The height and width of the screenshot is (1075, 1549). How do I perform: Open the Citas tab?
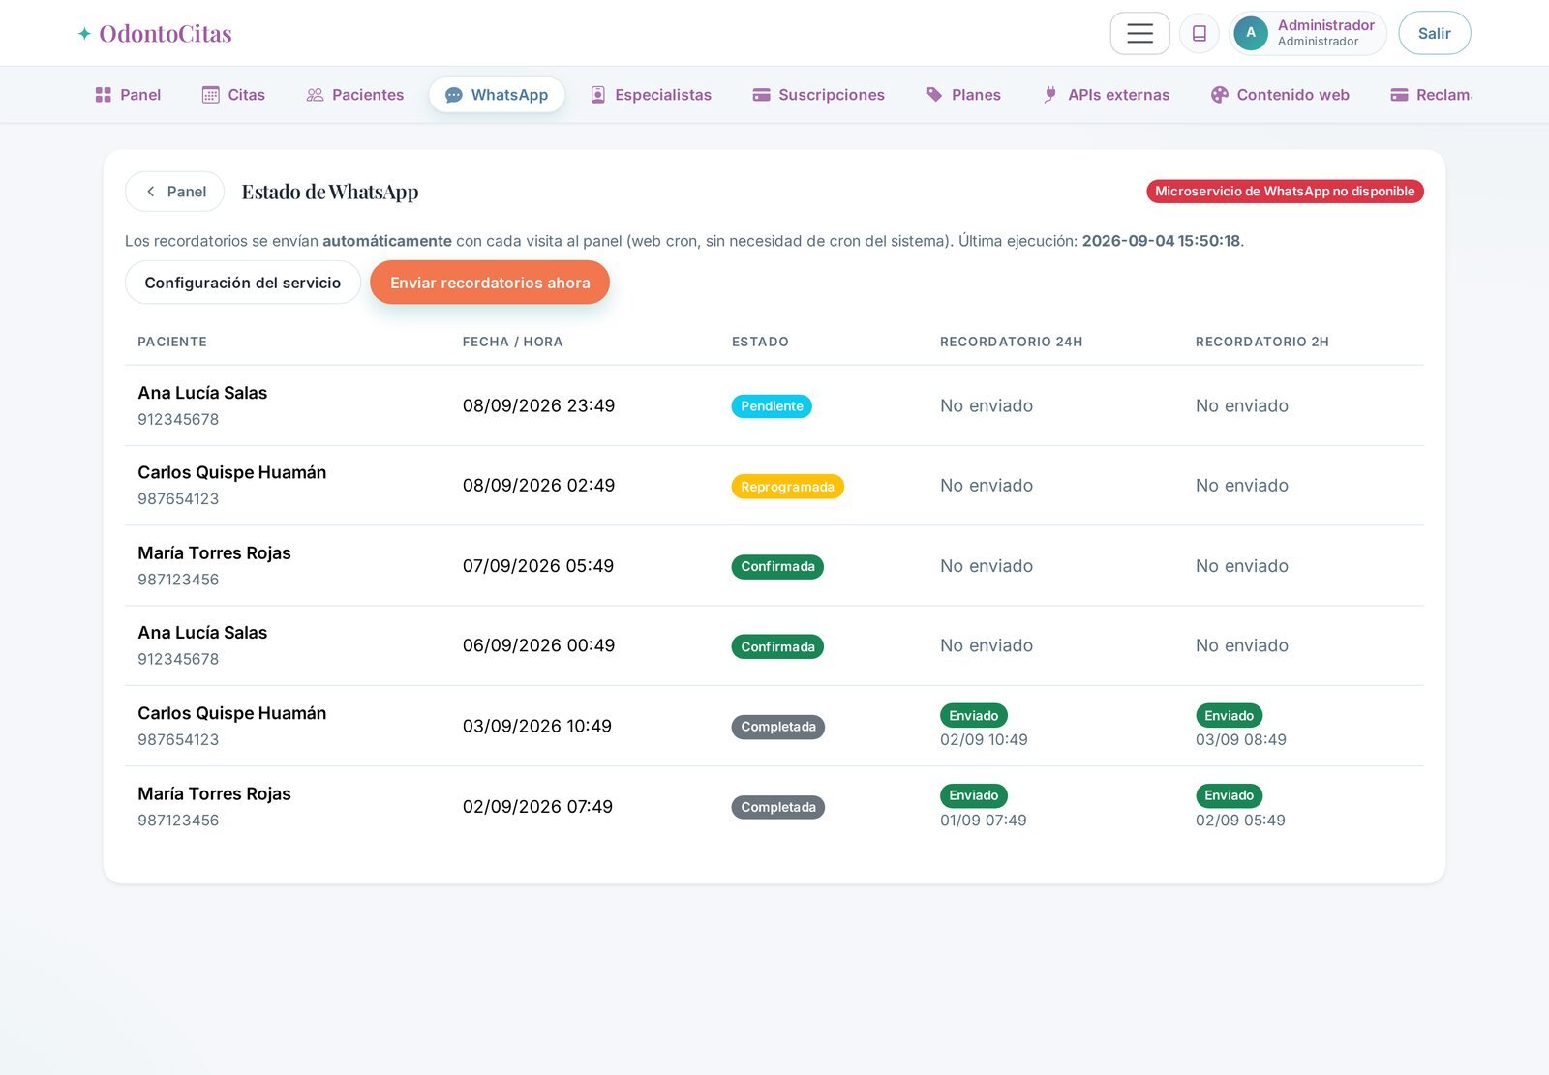point(233,95)
